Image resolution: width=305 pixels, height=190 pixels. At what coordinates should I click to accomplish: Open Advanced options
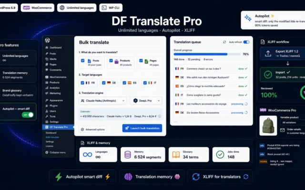click(x=93, y=130)
